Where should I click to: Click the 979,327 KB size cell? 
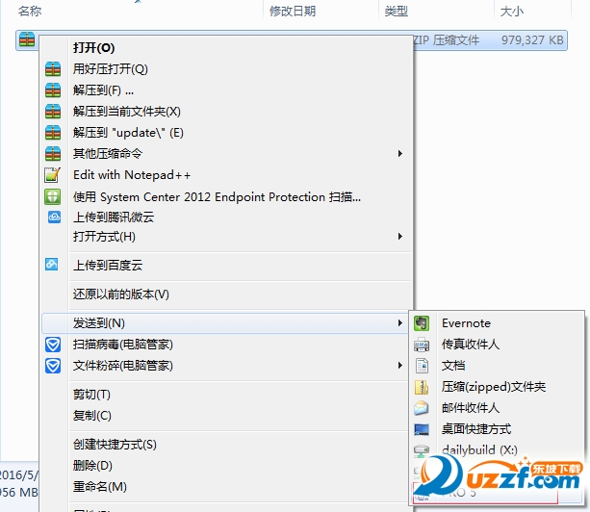532,39
